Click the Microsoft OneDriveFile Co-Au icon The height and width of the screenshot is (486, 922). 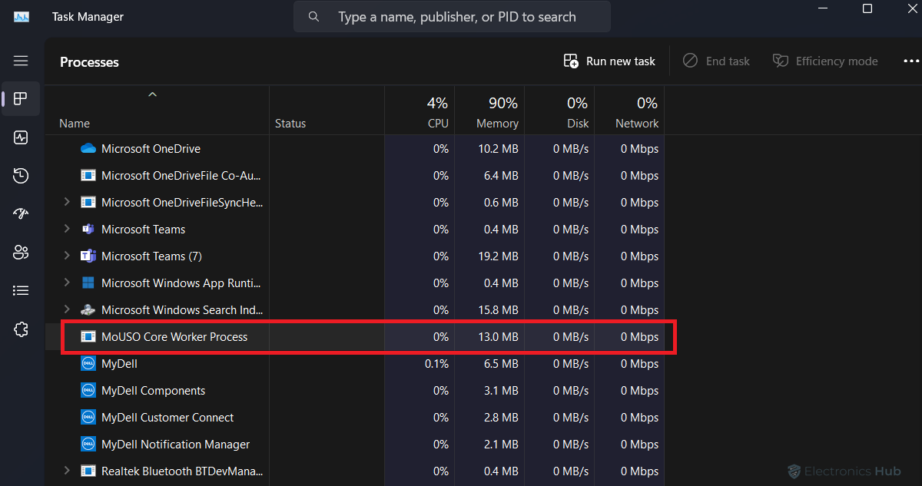point(88,175)
